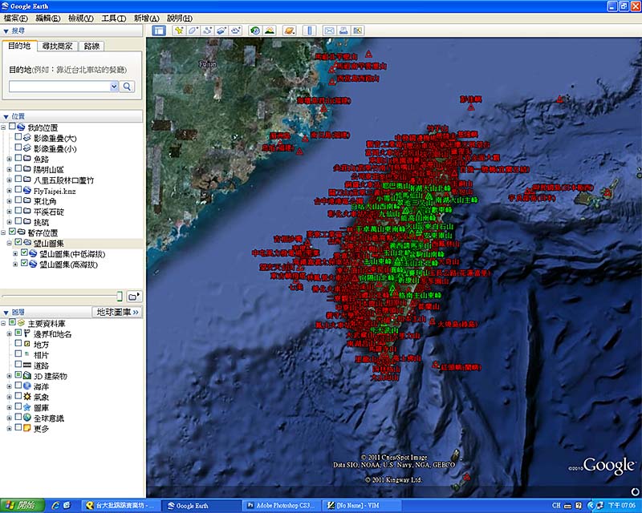
Task: Open the destination search dropdown arrow
Action: click(x=114, y=87)
